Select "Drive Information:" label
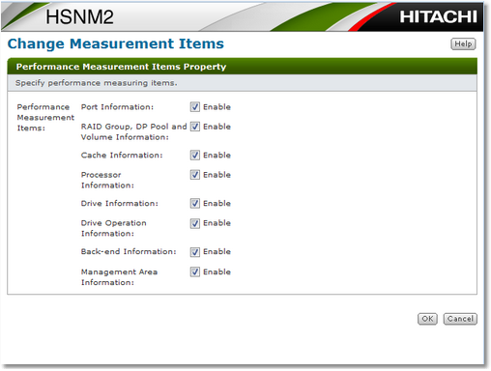This screenshot has height=371, width=491. (120, 204)
